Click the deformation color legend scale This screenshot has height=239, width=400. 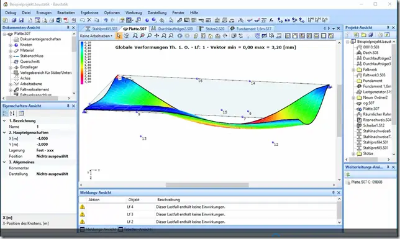coord(82,63)
